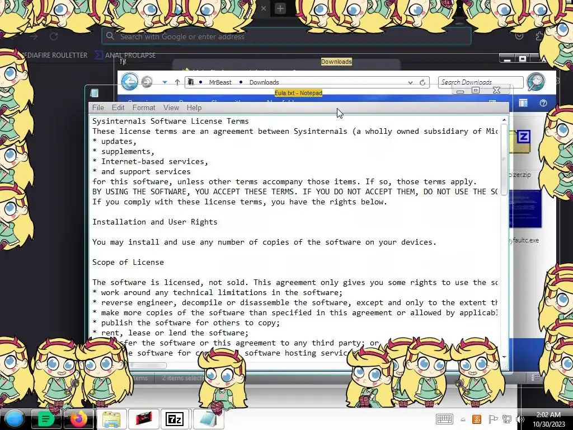Click the Notepad horizontal scrollbar thumb

(x=148, y=365)
